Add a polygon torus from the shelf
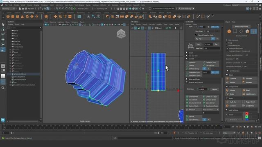The image size is (262, 147). [27, 16]
